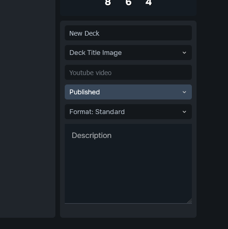Select the number 6 stat at top
This screenshot has height=229, width=228.
pyautogui.click(x=129, y=3)
